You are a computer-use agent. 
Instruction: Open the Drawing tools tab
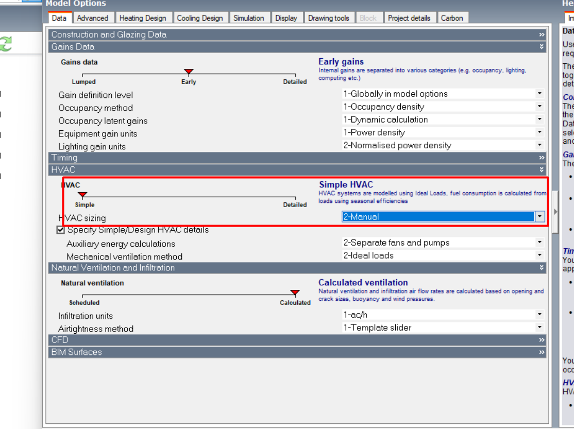328,18
